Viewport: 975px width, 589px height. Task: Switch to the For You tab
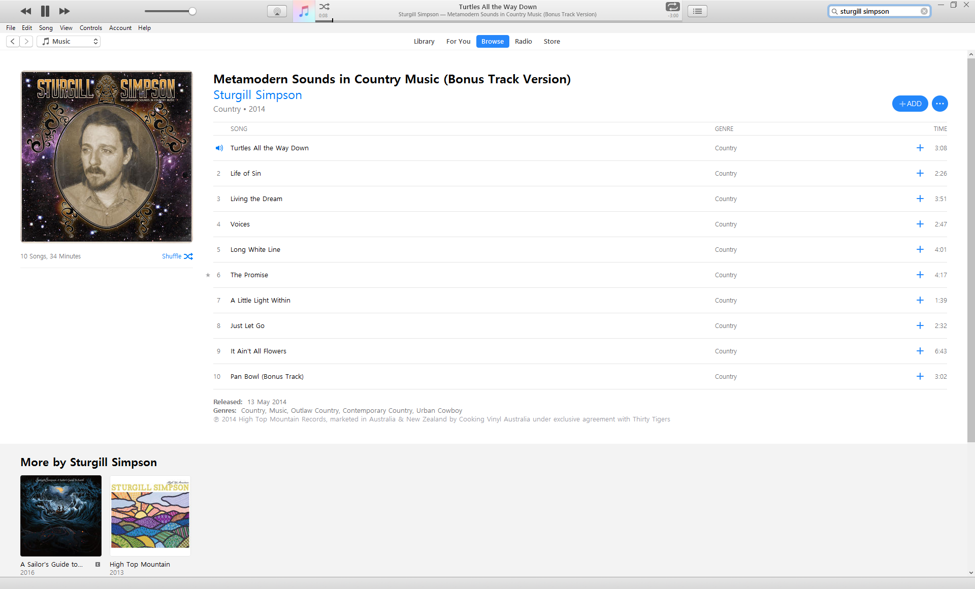point(458,42)
